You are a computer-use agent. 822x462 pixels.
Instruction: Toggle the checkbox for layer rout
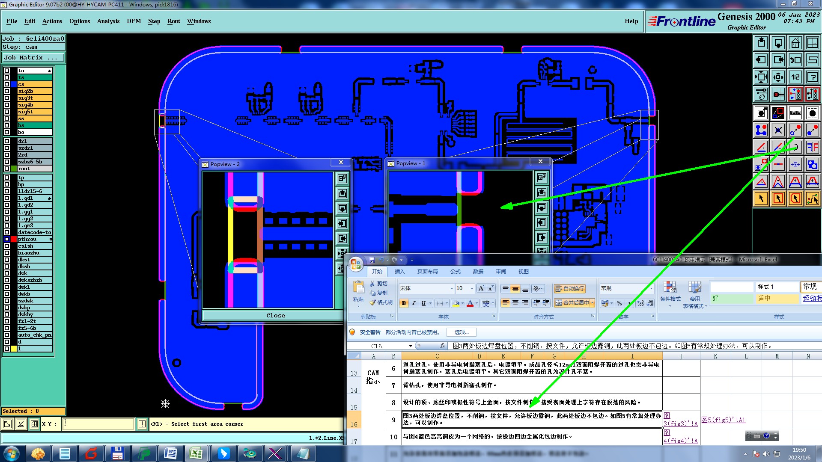pos(7,169)
